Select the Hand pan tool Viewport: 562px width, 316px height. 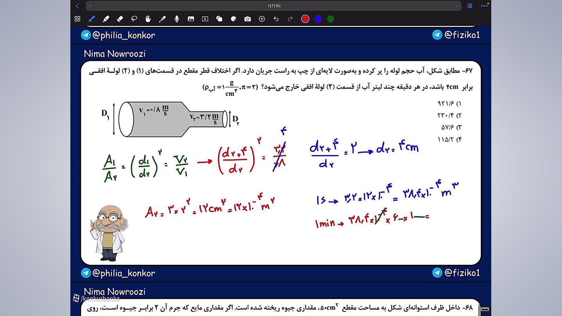tap(148, 19)
